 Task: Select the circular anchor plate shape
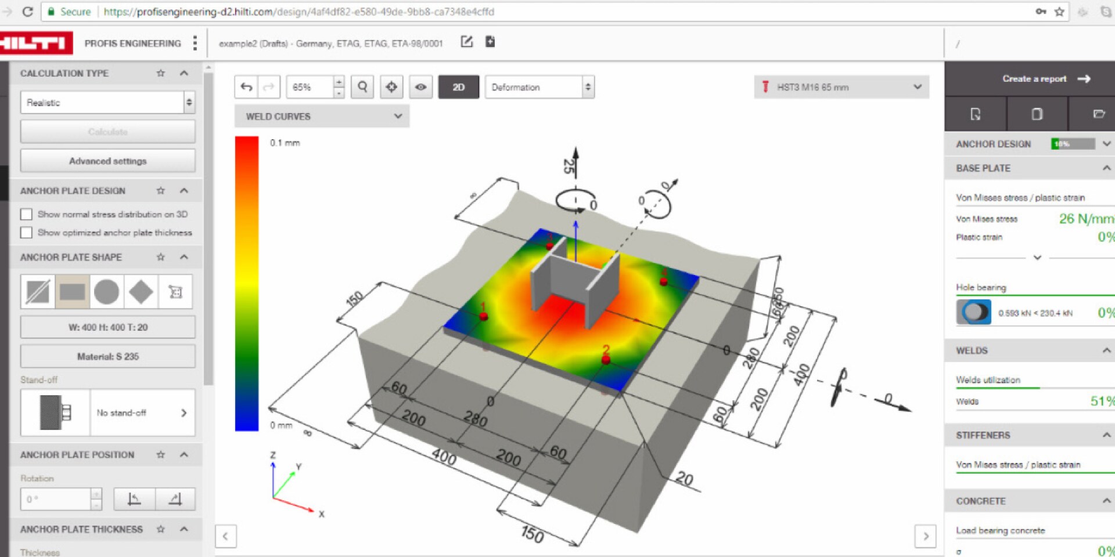106,292
